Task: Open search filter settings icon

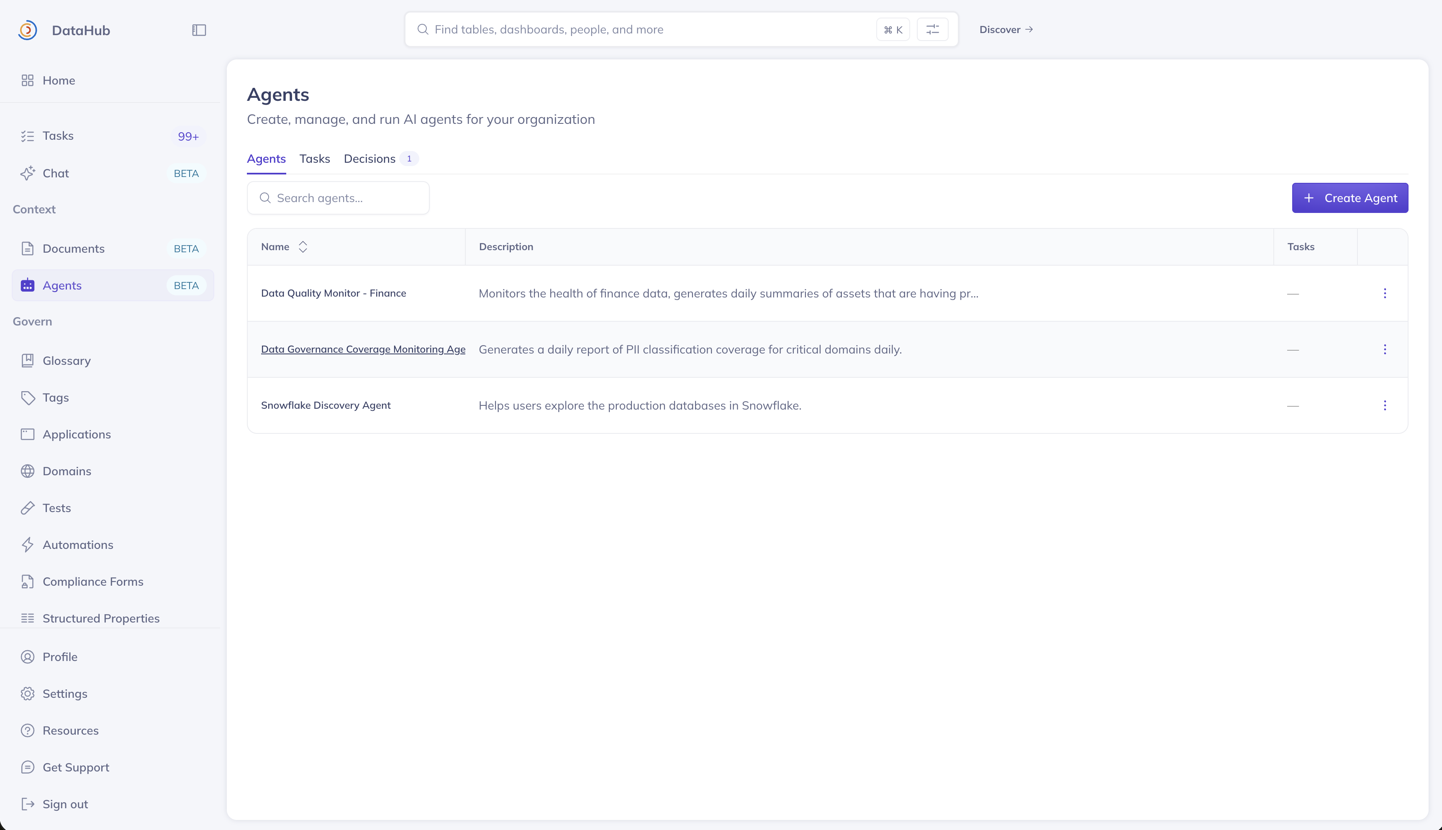Action: click(932, 30)
